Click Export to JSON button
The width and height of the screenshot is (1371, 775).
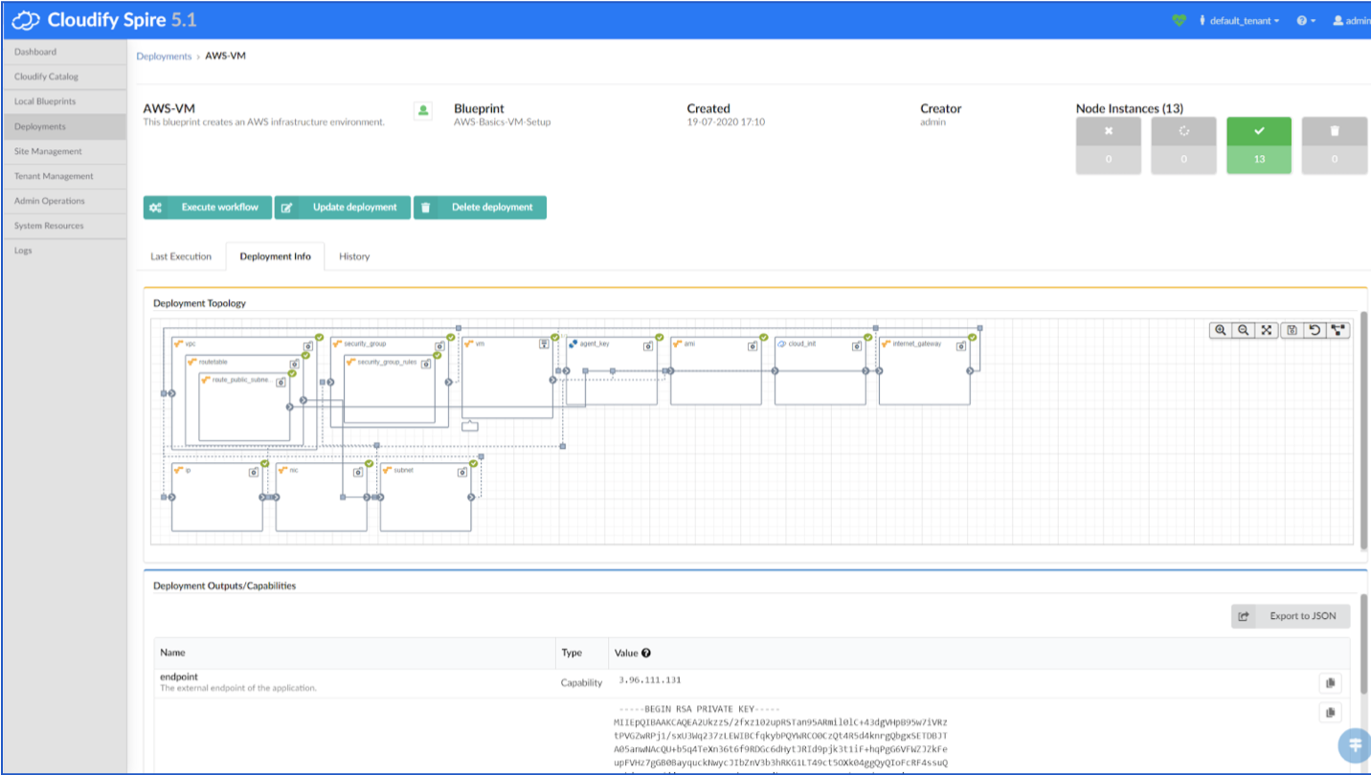point(1291,616)
